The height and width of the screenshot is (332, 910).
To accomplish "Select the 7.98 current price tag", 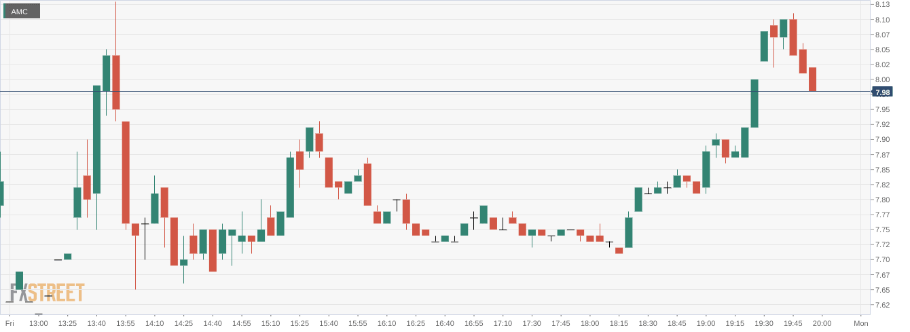I will pyautogui.click(x=882, y=92).
